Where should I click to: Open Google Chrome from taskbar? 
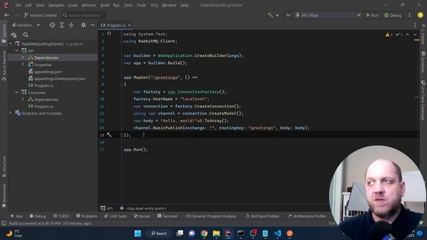click(204, 233)
